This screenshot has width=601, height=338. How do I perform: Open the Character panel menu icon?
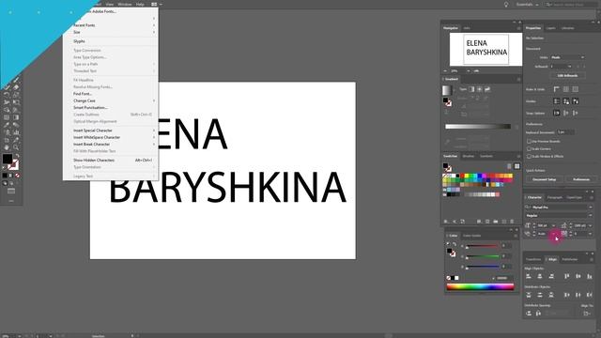coord(592,197)
